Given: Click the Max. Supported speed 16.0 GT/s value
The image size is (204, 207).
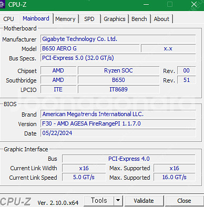Looking at the screenshot, I should (175, 177).
